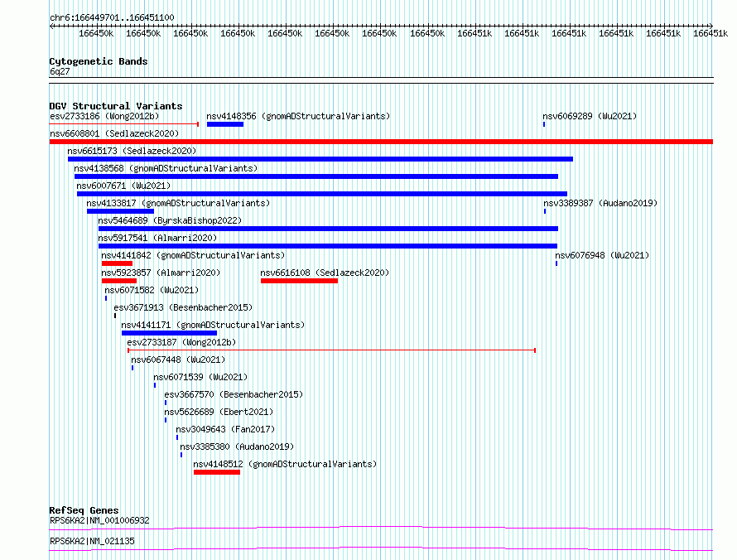Click nsv3049643 (Fan2017) label

225,429
